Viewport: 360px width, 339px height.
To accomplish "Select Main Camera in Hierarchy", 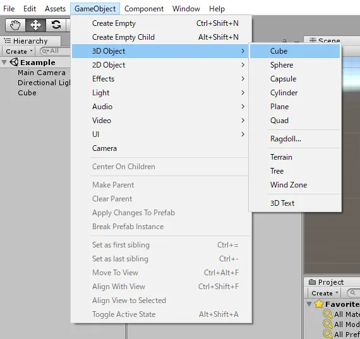I will coord(42,73).
